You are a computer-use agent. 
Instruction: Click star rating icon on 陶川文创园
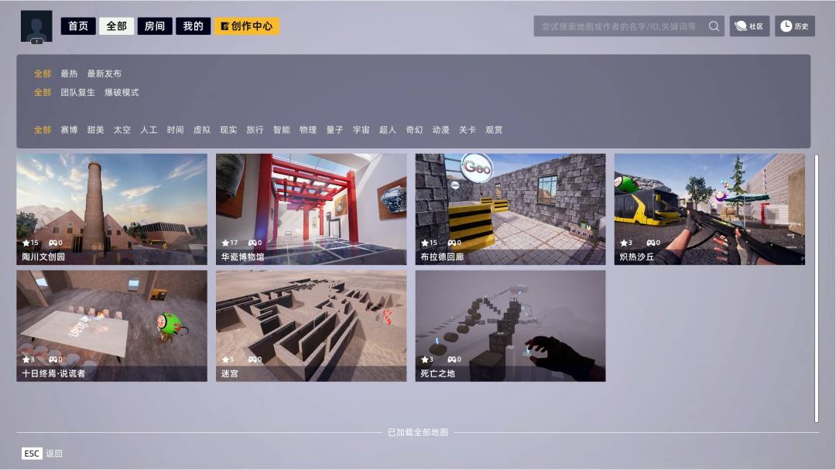coord(26,243)
